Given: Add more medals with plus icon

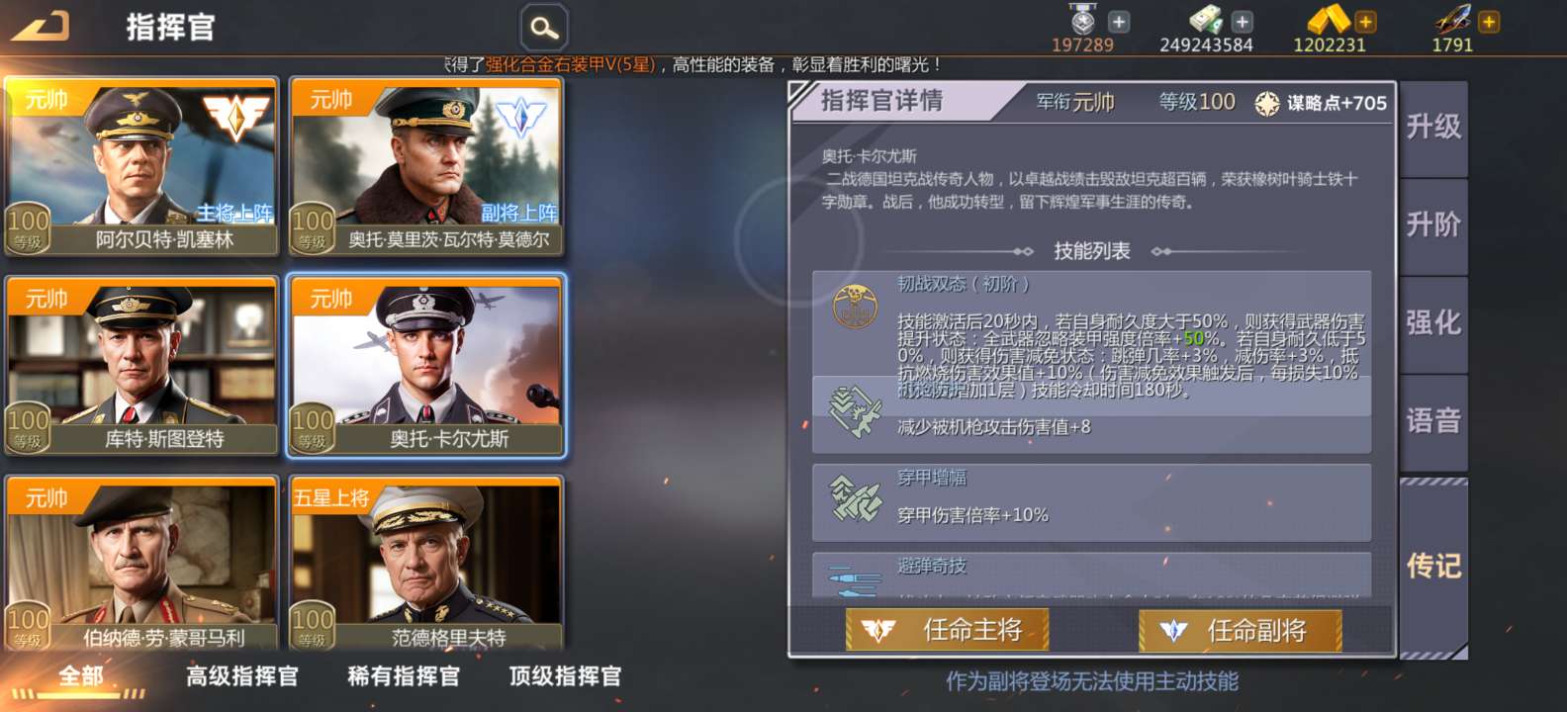Looking at the screenshot, I should pyautogui.click(x=1119, y=22).
